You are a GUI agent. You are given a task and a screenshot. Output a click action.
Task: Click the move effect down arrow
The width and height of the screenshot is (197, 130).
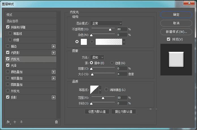[x=21, y=122]
